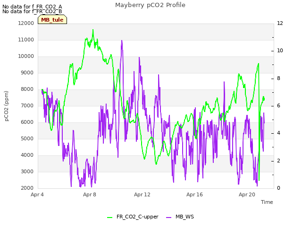Screen dimensions: 302x226
Task: Click the MB_WS legend entry
Action: [x=180, y=217]
